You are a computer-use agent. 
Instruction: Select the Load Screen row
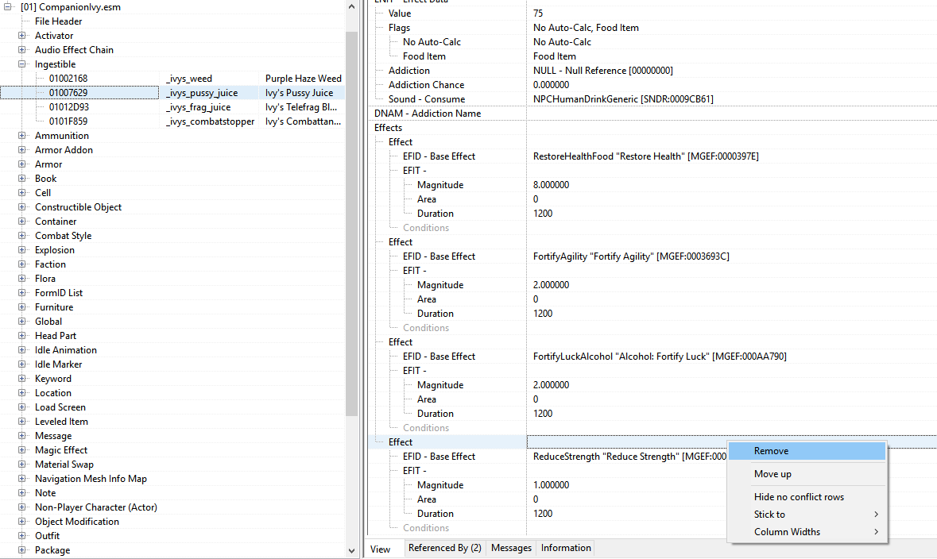pyautogui.click(x=60, y=407)
